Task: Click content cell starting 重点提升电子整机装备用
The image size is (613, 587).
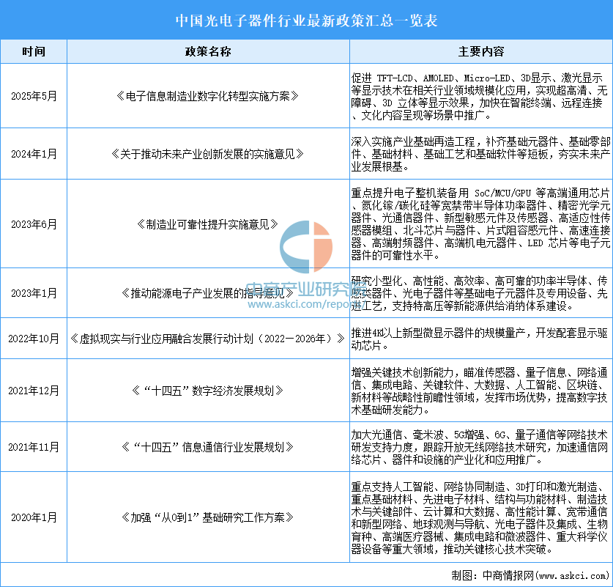Action: [x=481, y=224]
